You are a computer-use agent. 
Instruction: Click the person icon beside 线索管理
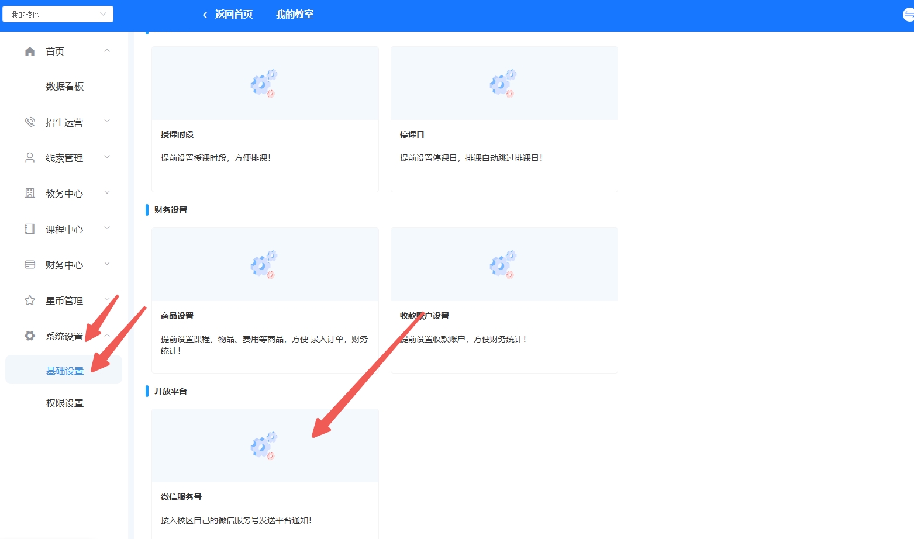(x=30, y=158)
